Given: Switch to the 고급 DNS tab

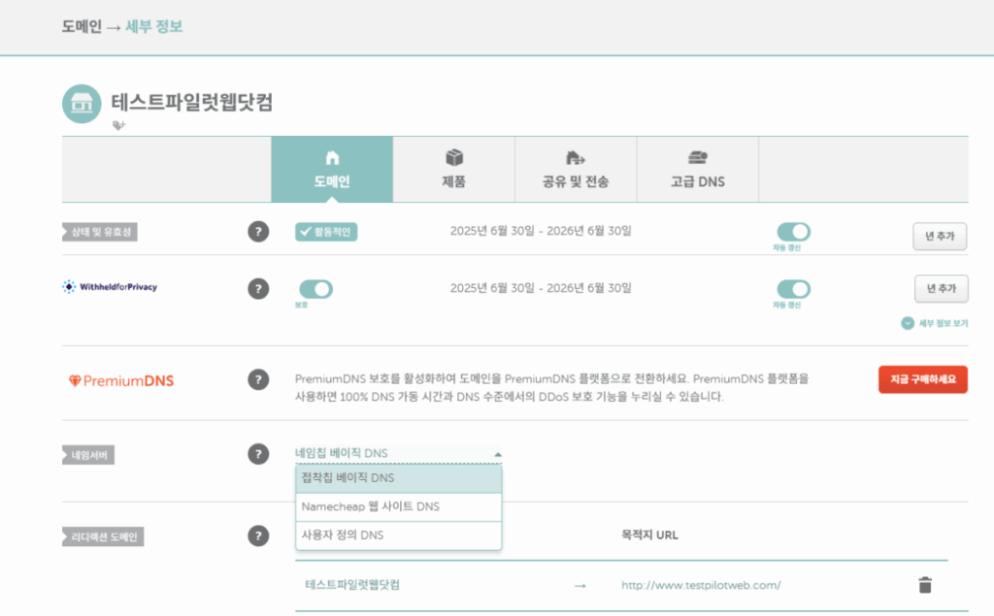Looking at the screenshot, I should pyautogui.click(x=697, y=169).
